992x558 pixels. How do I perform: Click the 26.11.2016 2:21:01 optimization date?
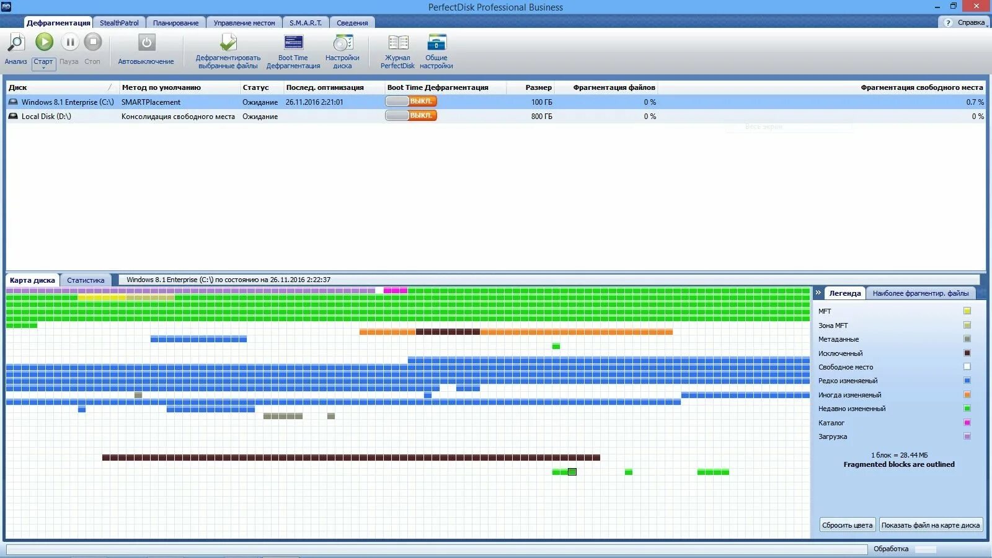coord(314,102)
